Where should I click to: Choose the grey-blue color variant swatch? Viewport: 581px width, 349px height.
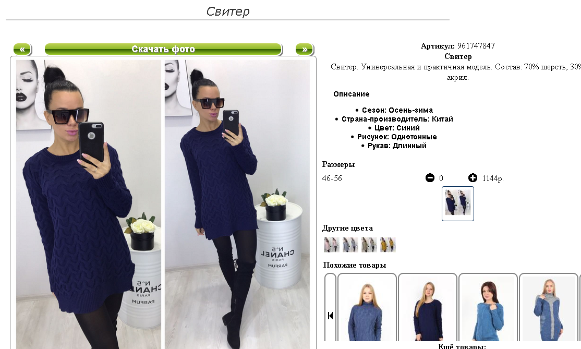(350, 245)
